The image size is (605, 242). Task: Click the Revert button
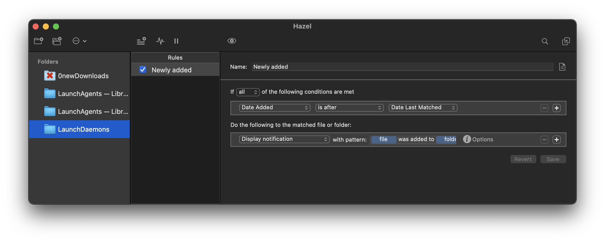coord(523,159)
